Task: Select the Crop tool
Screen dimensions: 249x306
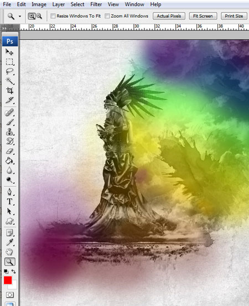Action: point(9,90)
